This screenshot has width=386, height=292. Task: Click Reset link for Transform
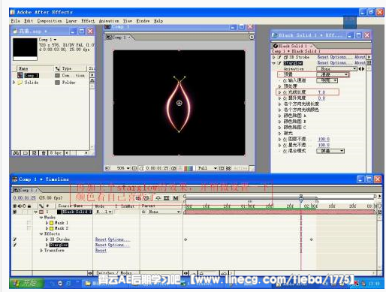click(101, 250)
